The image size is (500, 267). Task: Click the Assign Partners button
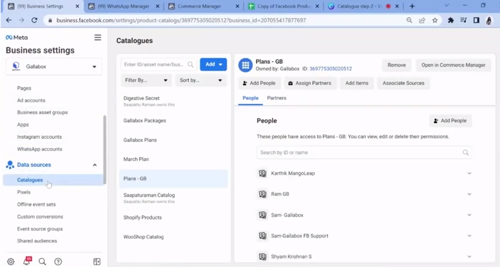310,83
